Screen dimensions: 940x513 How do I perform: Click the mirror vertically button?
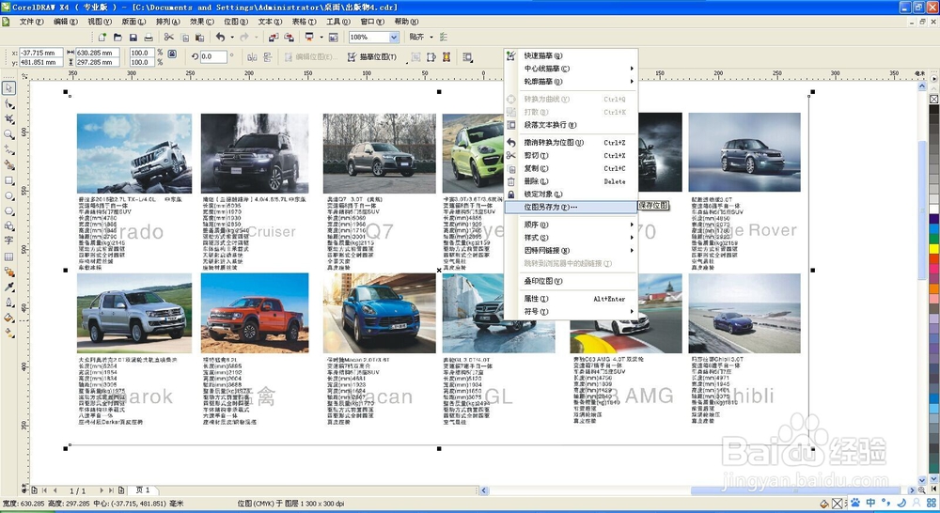[267, 57]
